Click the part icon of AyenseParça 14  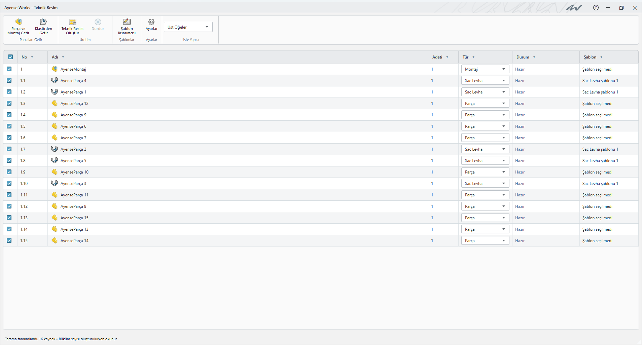pyautogui.click(x=55, y=240)
